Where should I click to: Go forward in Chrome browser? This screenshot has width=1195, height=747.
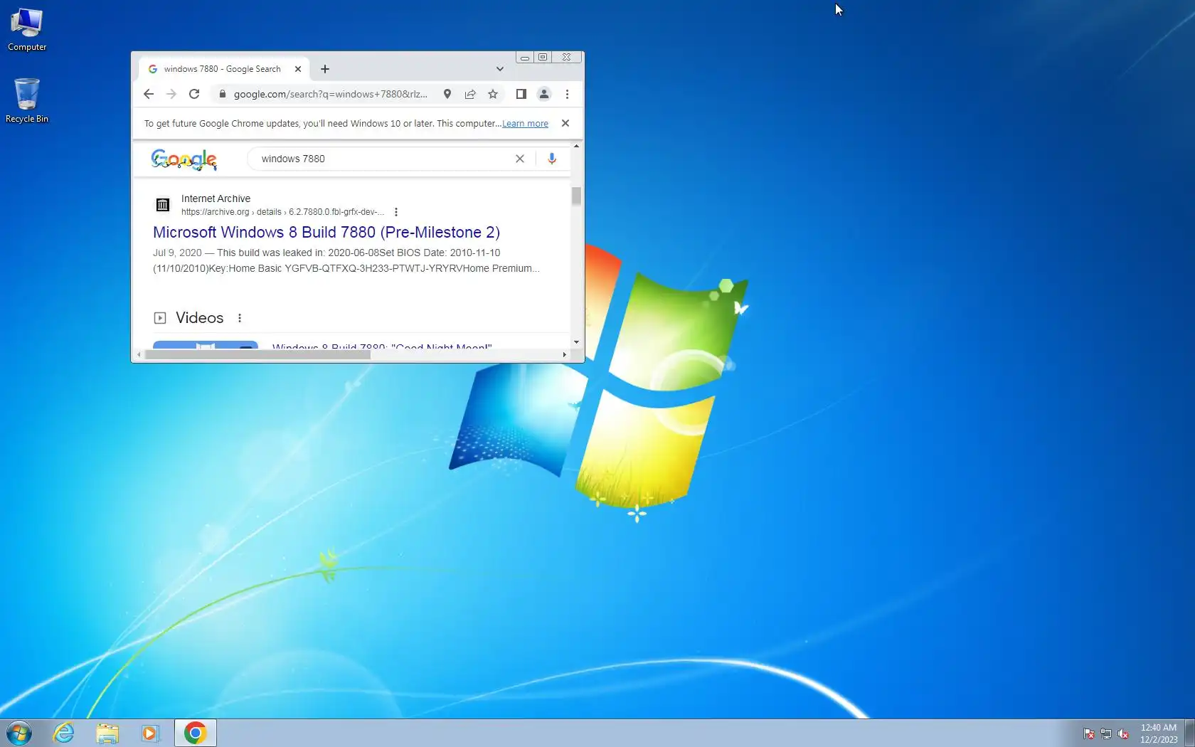tap(171, 94)
